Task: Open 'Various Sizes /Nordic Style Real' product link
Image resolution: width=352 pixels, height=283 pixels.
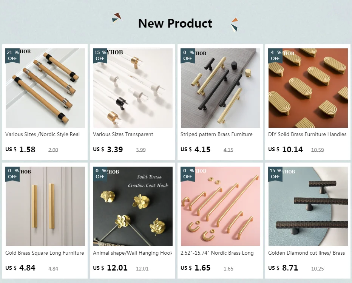Action: [42, 134]
